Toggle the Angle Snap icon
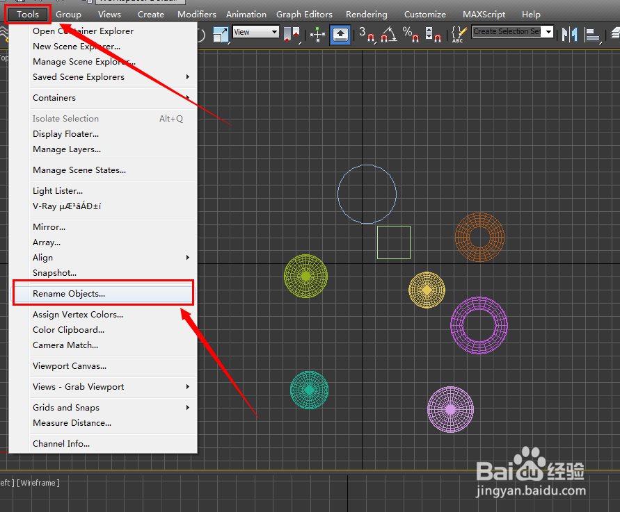 (x=389, y=35)
